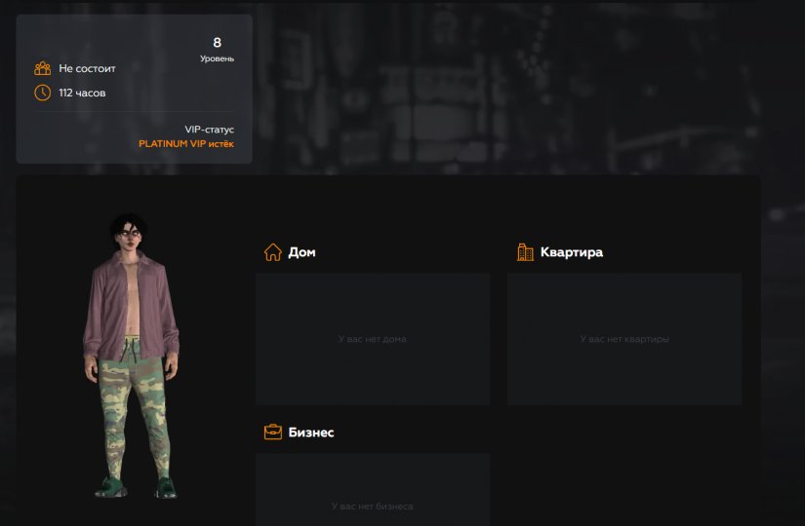
Task: Click the 'VIP-статус' label
Action: [x=209, y=130]
